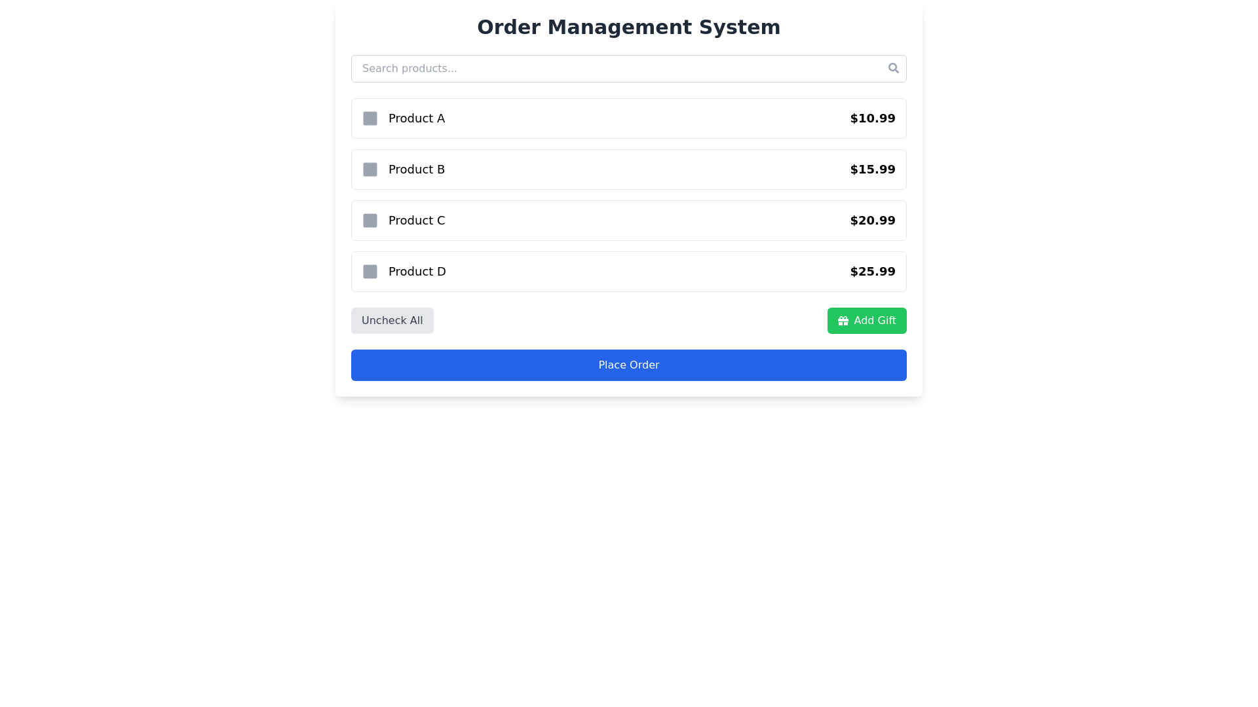This screenshot has height=707, width=1258.
Task: Click the $10.99 price of Product A
Action: 873,118
